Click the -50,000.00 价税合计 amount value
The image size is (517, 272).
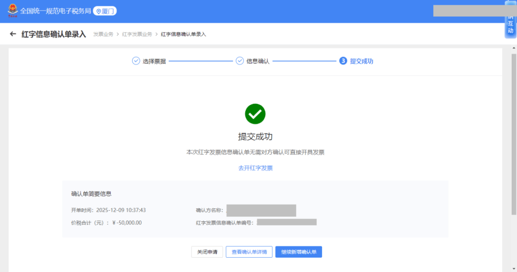[127, 223]
